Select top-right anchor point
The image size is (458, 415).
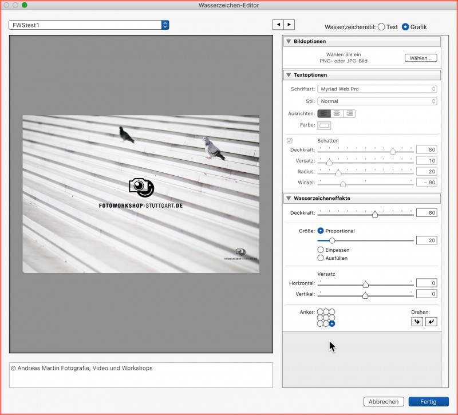(332, 312)
